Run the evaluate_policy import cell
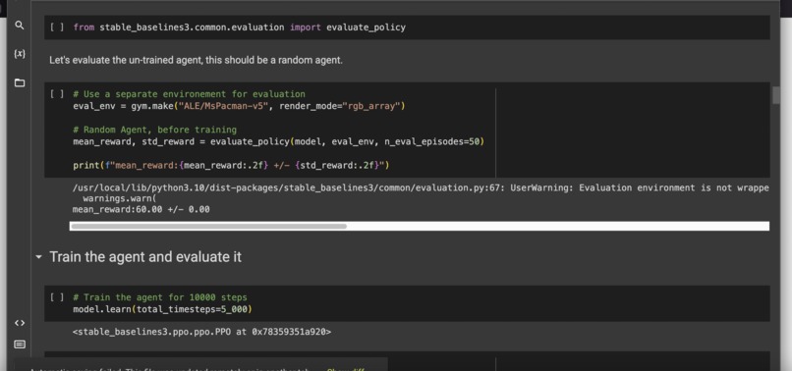The image size is (792, 371). click(57, 27)
